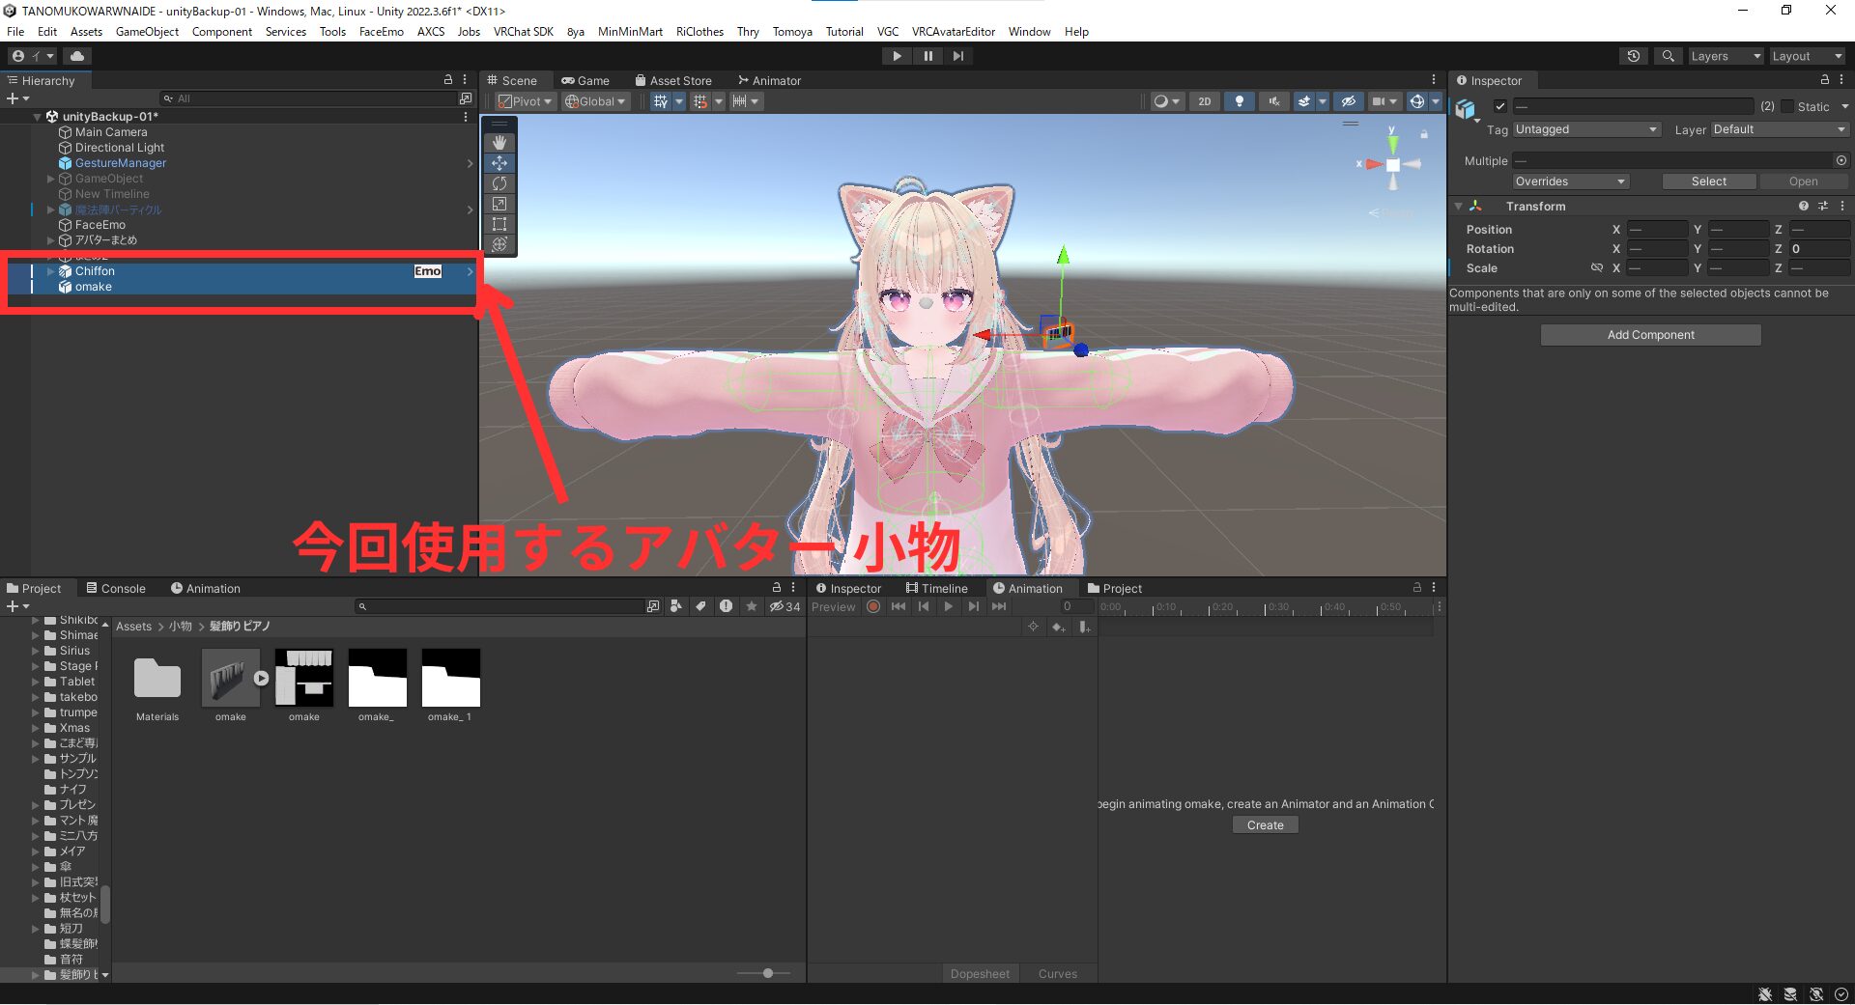Activate the Rotate tool

point(500,183)
